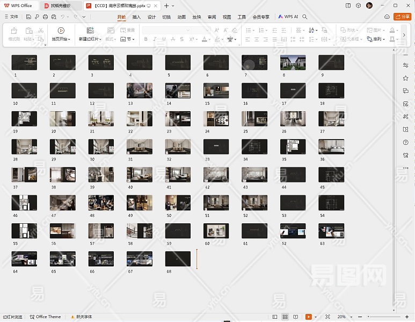Toggle slide sorter view in status bar

(286, 317)
